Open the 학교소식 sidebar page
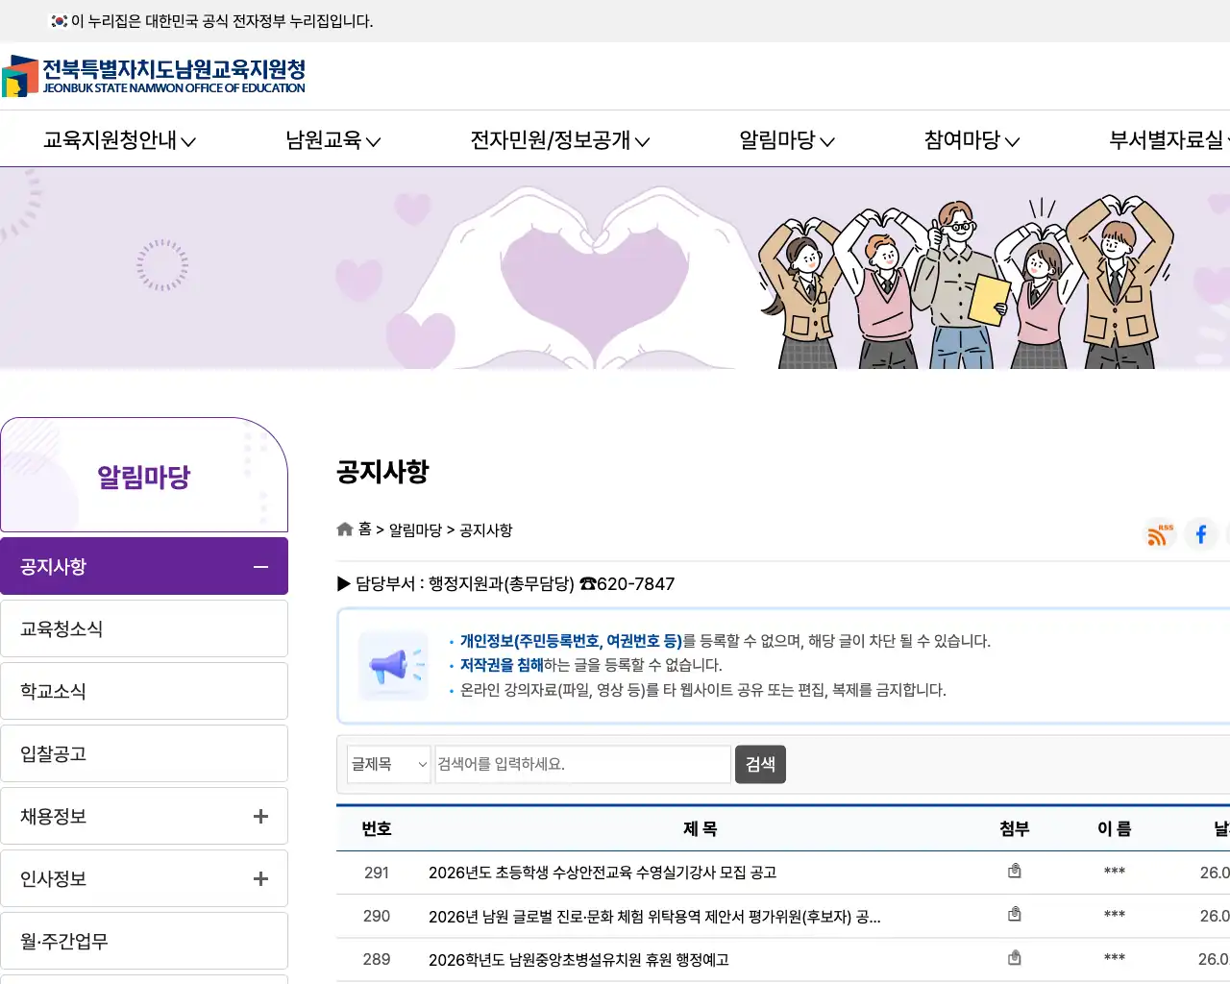This screenshot has height=984, width=1230. (x=52, y=691)
